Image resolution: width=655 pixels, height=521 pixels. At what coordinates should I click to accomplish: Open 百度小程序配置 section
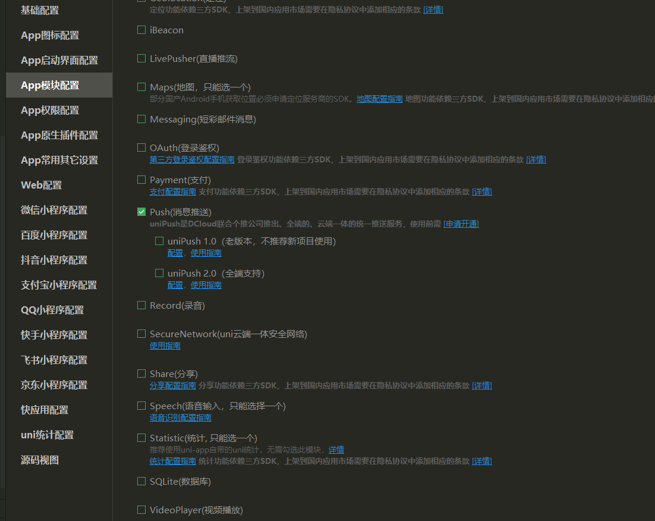54,235
